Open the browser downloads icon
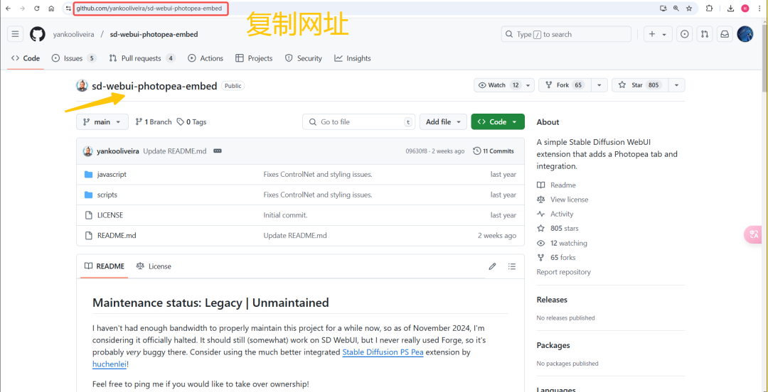768x392 pixels. [730, 9]
